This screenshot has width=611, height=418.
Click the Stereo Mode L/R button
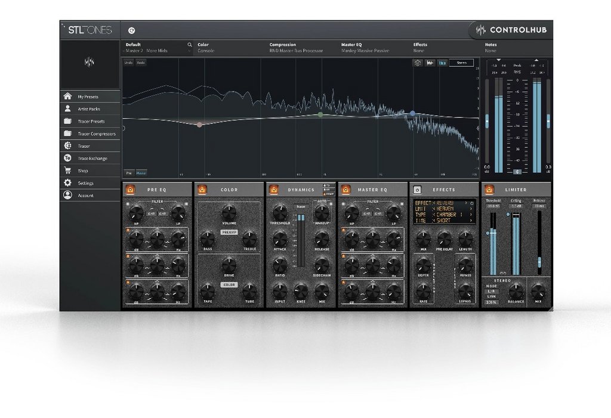click(x=492, y=292)
